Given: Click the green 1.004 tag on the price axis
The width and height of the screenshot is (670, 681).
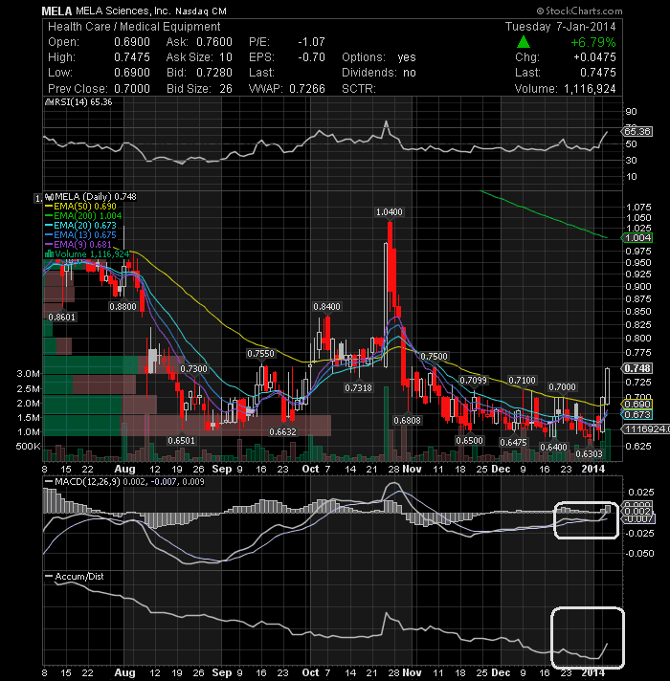Looking at the screenshot, I should [637, 237].
